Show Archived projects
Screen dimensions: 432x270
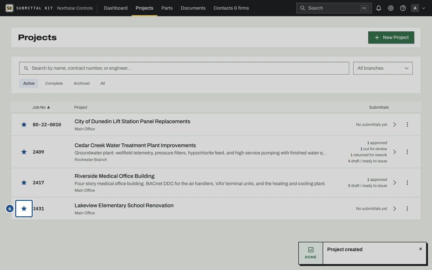coord(82,83)
